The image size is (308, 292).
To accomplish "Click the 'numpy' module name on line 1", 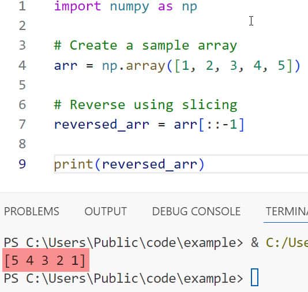I will tap(129, 7).
